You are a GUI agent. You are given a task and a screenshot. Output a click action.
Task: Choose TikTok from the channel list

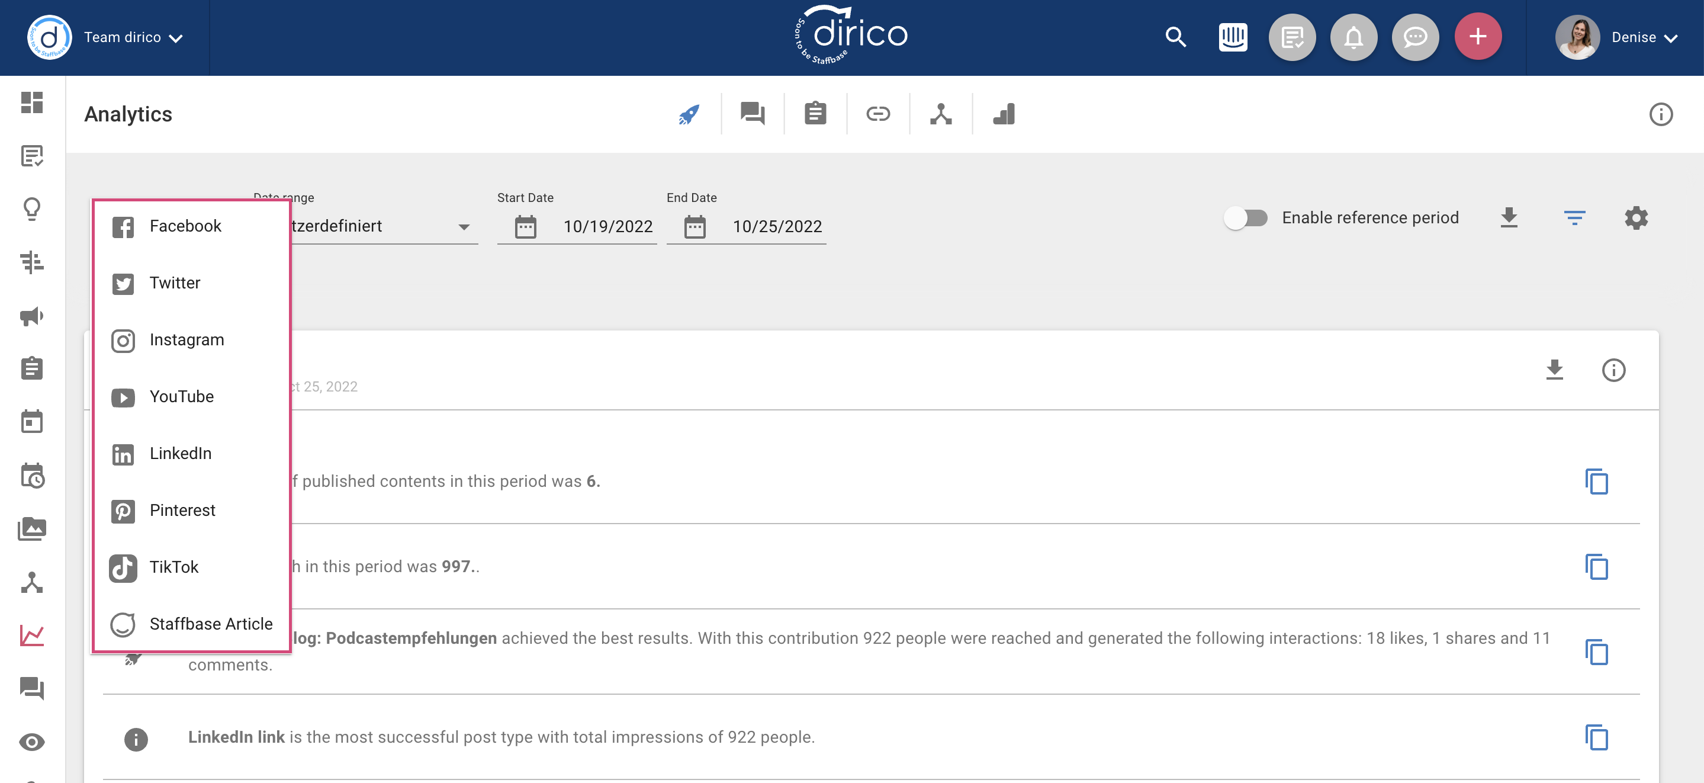(x=192, y=568)
